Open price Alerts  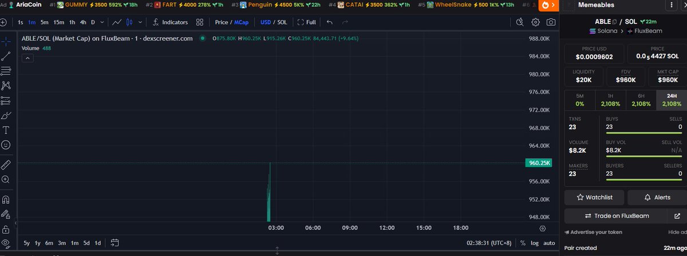click(x=657, y=197)
